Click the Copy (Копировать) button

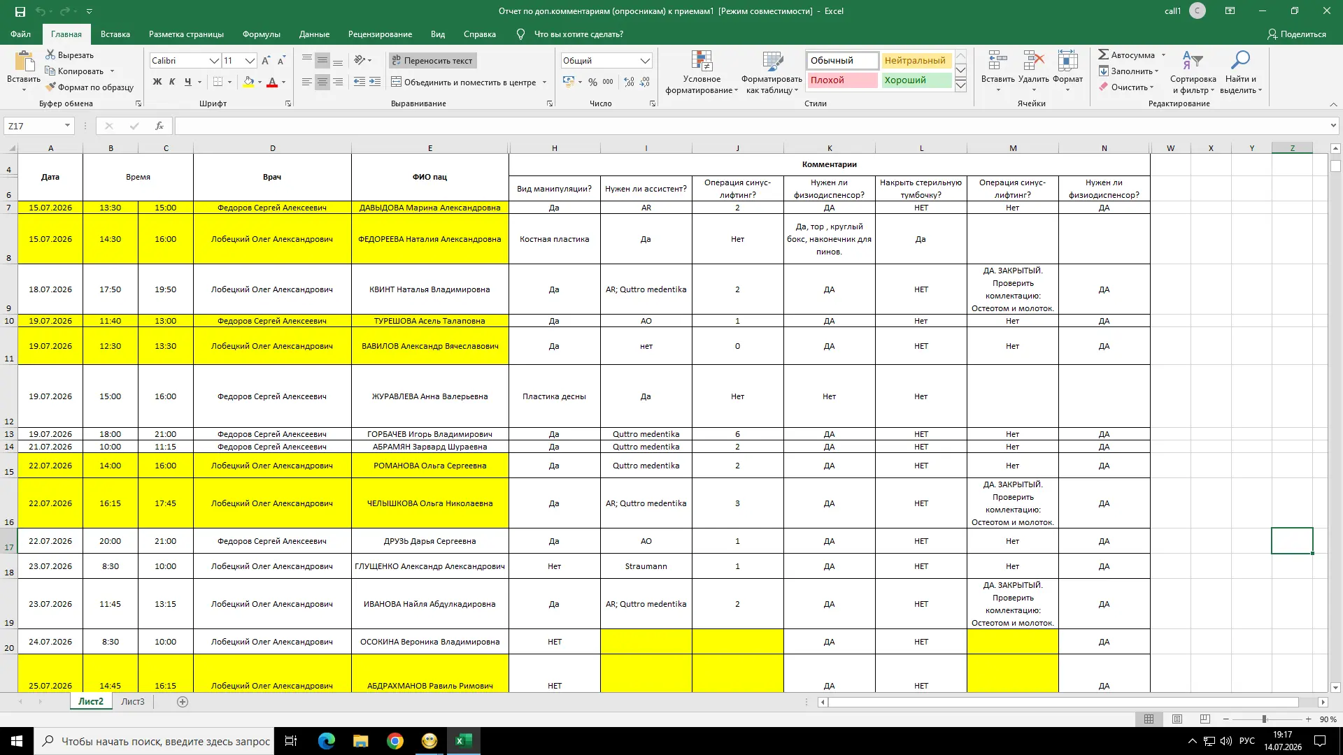pyautogui.click(x=74, y=71)
